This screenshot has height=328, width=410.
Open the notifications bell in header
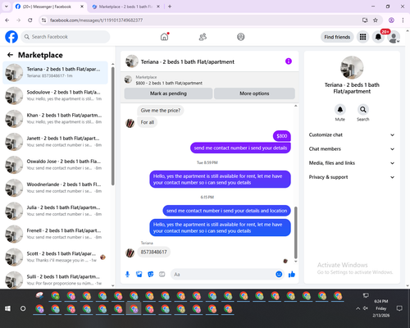tap(378, 37)
